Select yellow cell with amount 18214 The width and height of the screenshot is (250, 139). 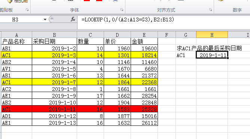coord(144,55)
